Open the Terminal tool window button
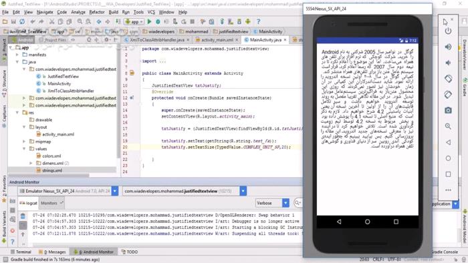The height and width of the screenshot is (263, 468). point(21,252)
